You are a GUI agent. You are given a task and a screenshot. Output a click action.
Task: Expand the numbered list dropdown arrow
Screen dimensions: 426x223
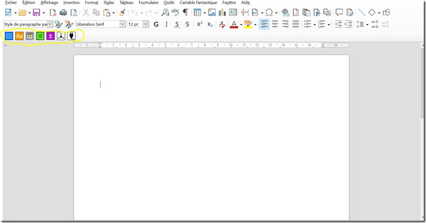(x=329, y=25)
